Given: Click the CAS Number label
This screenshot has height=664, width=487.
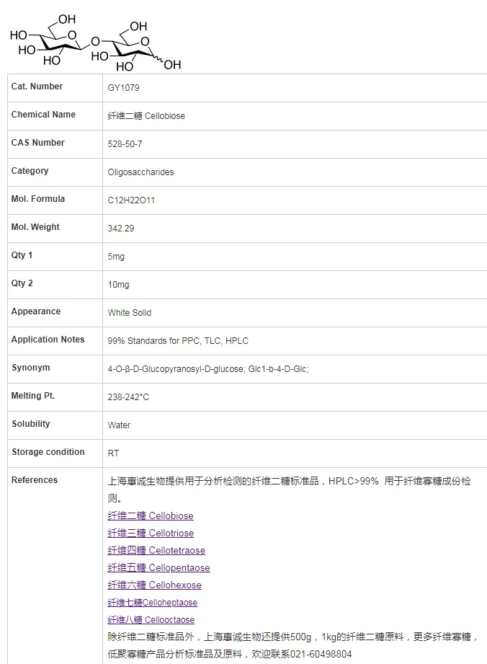Looking at the screenshot, I should [37, 143].
